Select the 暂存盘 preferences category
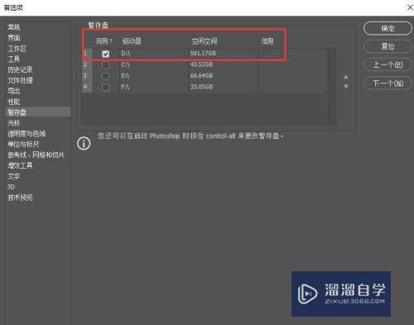This screenshot has width=414, height=325. [x=38, y=112]
